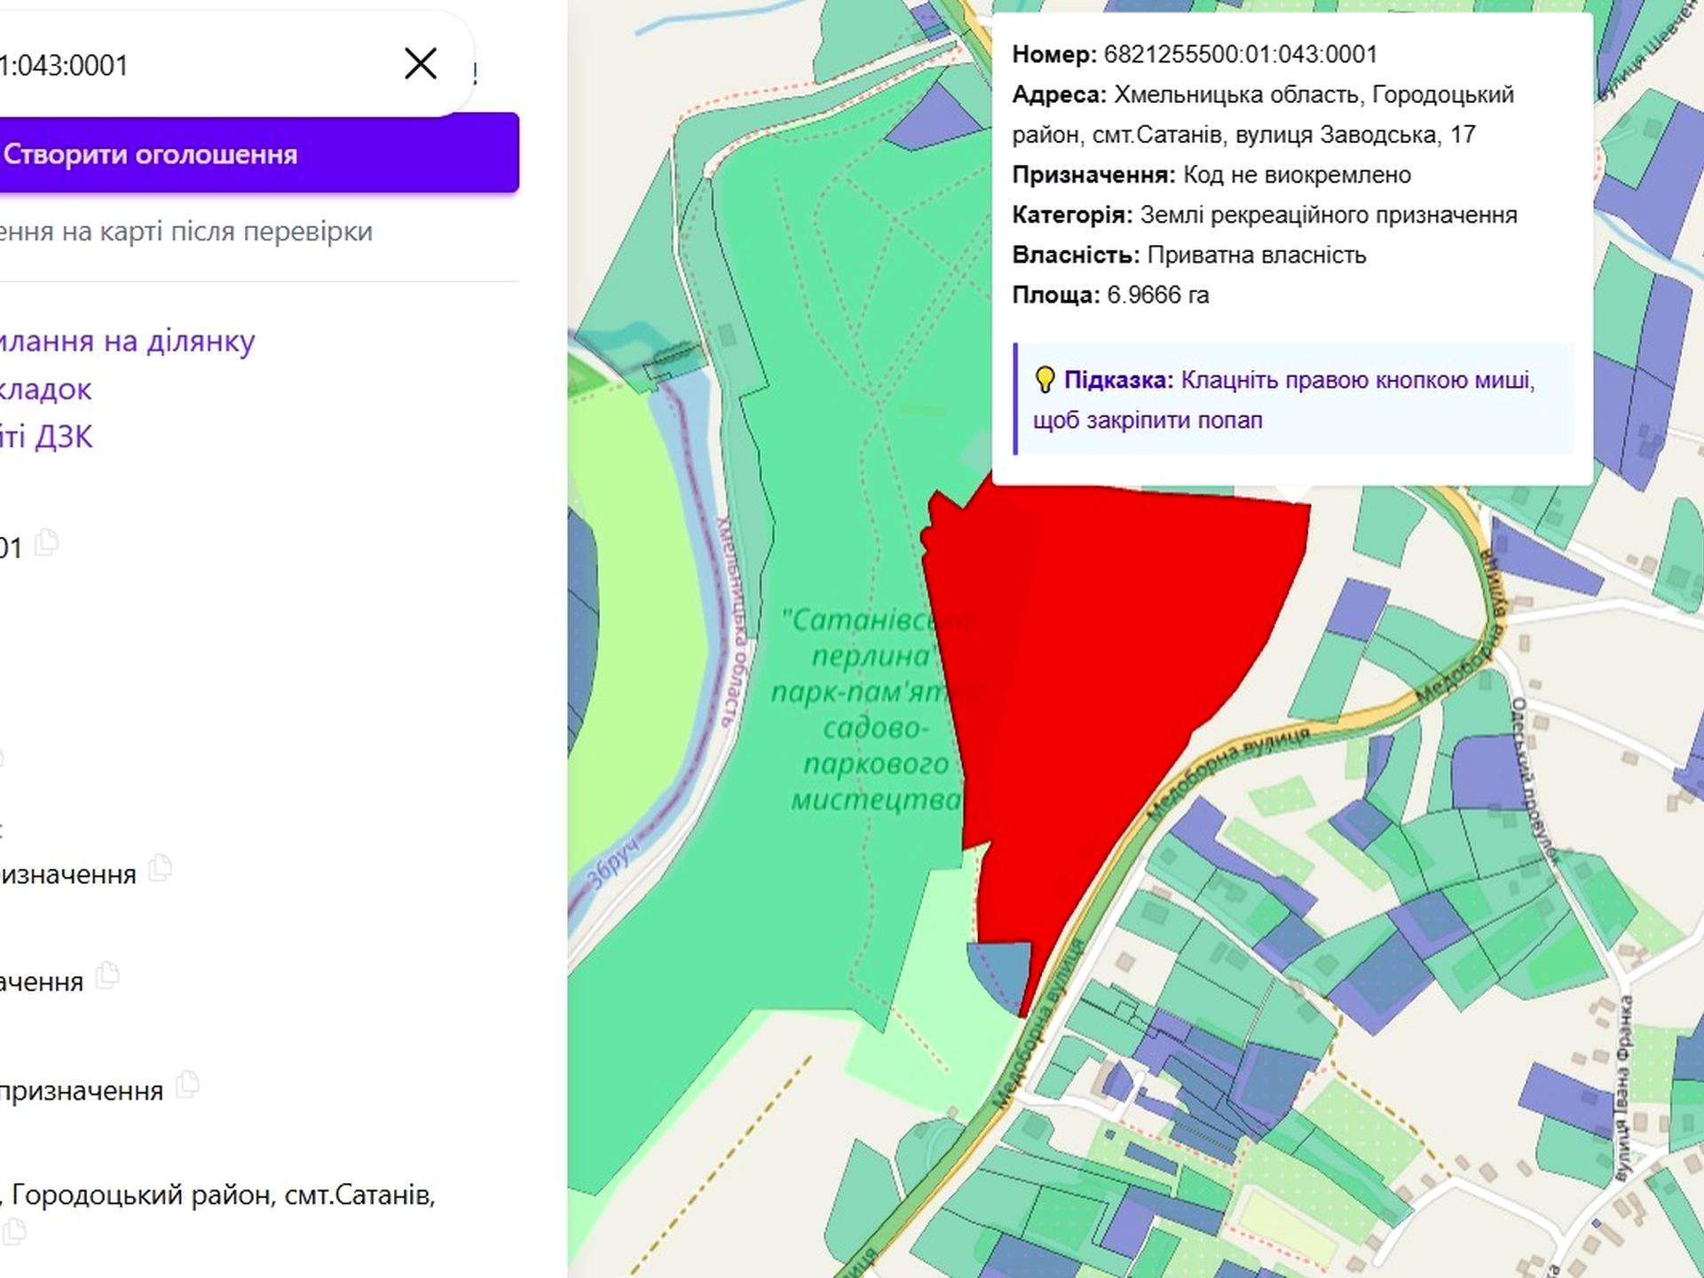Open the link ending in 'на ділянку'
Screen dimensions: 1704x1278
click(x=128, y=341)
